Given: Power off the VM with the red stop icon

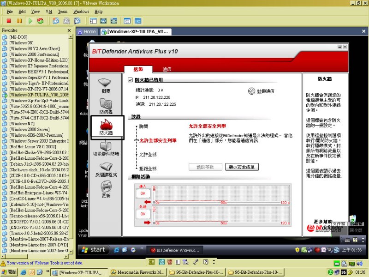Looking at the screenshot, I should (9, 21).
